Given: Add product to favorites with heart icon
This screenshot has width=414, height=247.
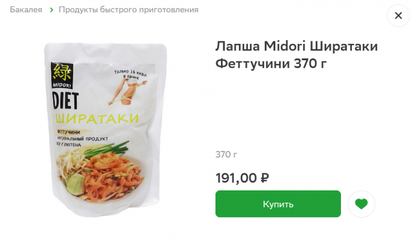Looking at the screenshot, I should 361,204.
